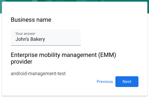Click the "(EMM)" abbreviation in the heading
The width and height of the screenshot is (149, 98).
click(107, 55)
